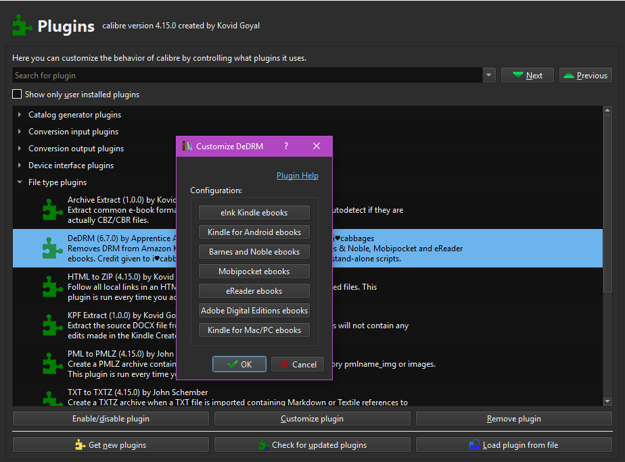Click the KPF Extract plugin puzzle icon
The height and width of the screenshot is (462, 625).
coord(52,325)
